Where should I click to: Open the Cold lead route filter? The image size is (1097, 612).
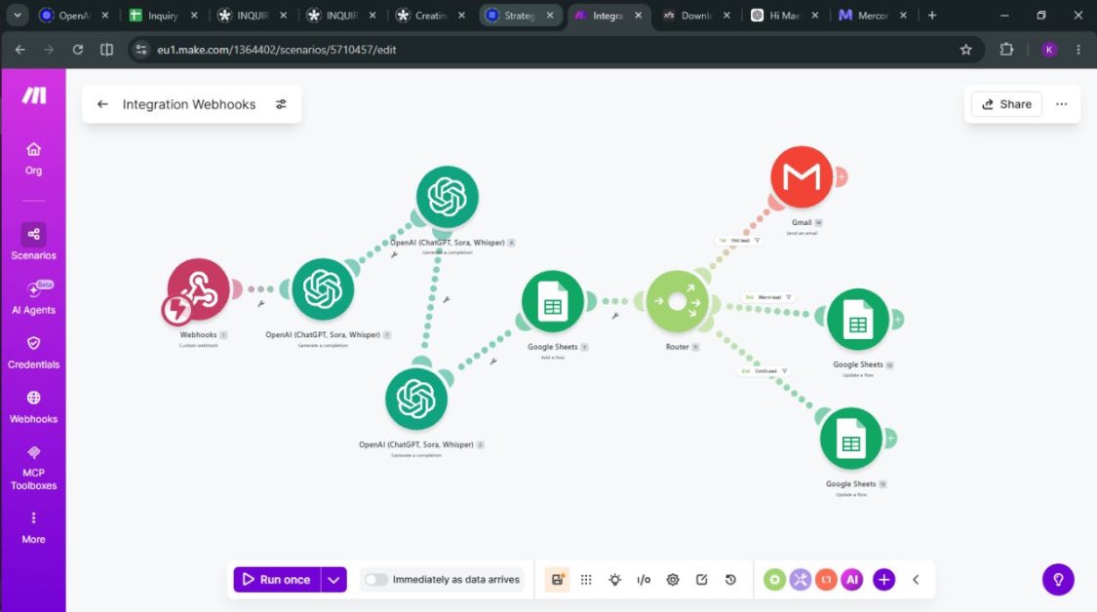click(x=764, y=371)
